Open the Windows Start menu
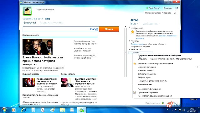 4,110
